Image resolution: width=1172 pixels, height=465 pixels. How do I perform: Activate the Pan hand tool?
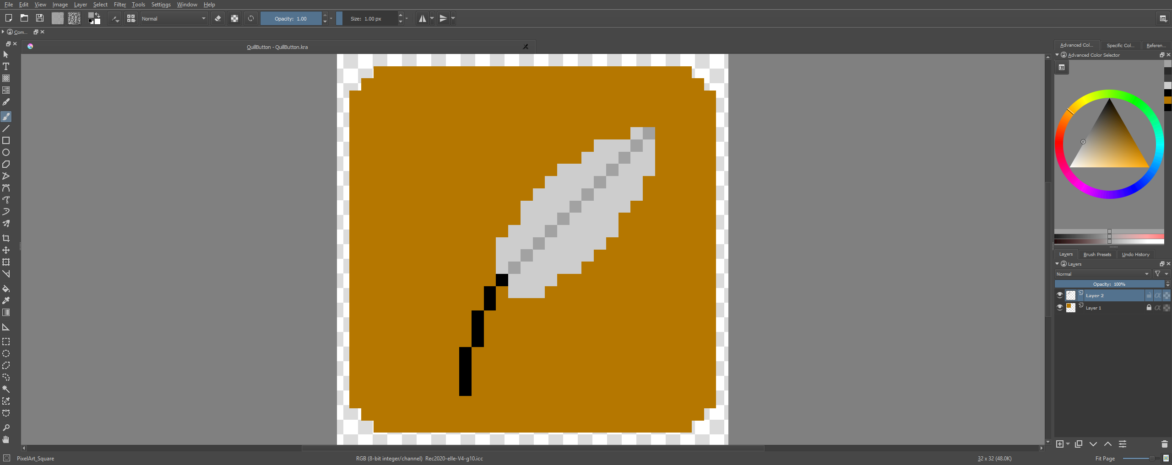pos(6,439)
